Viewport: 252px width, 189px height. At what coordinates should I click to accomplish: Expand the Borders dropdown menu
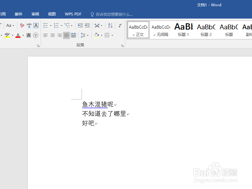[x=112, y=35]
